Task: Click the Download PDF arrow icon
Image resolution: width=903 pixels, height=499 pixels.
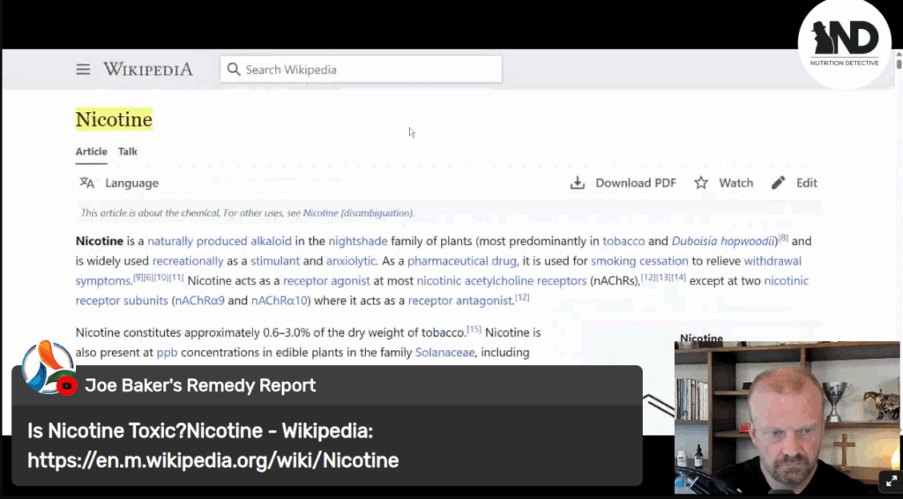Action: click(x=578, y=183)
